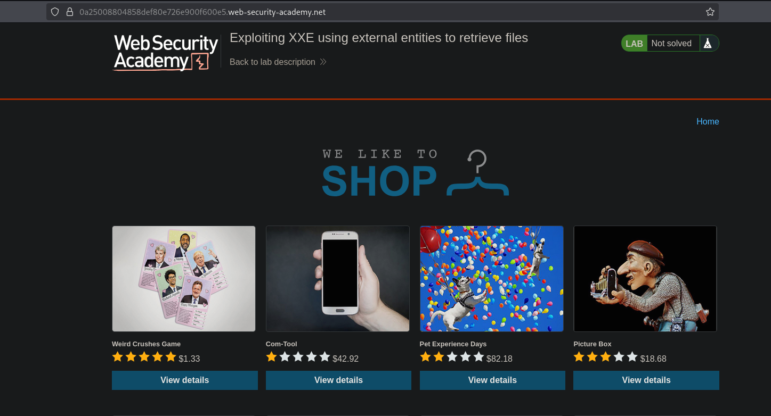Click the coat hanger shop icon

click(x=478, y=173)
